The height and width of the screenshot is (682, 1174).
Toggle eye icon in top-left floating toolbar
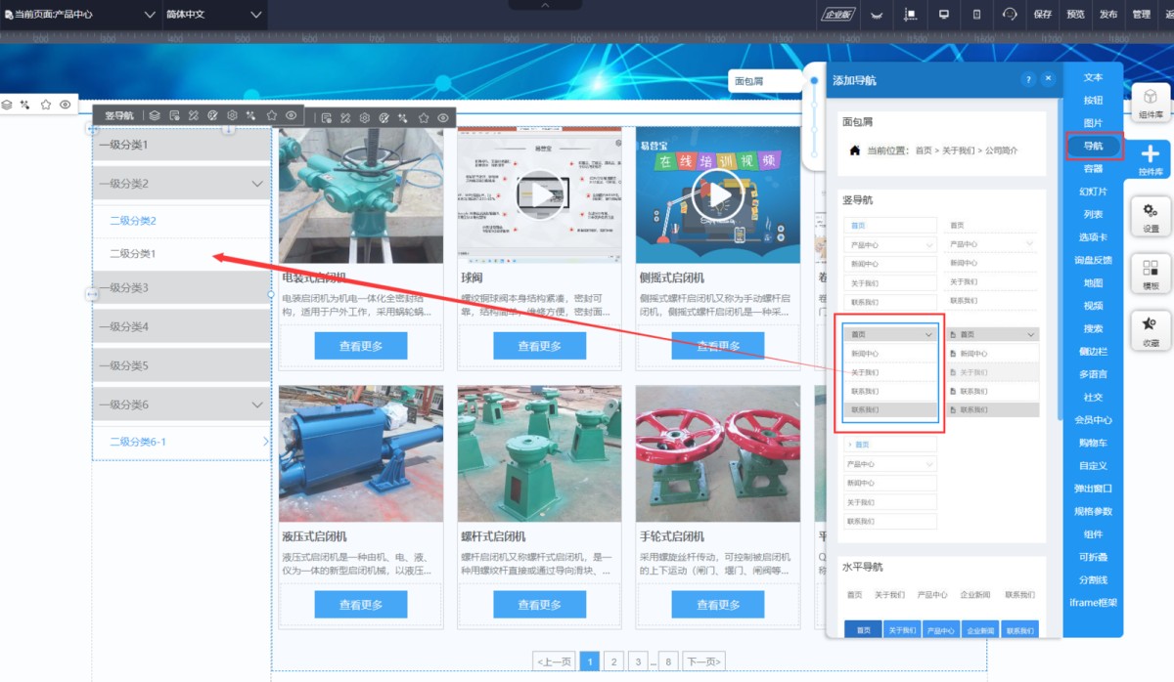(66, 105)
